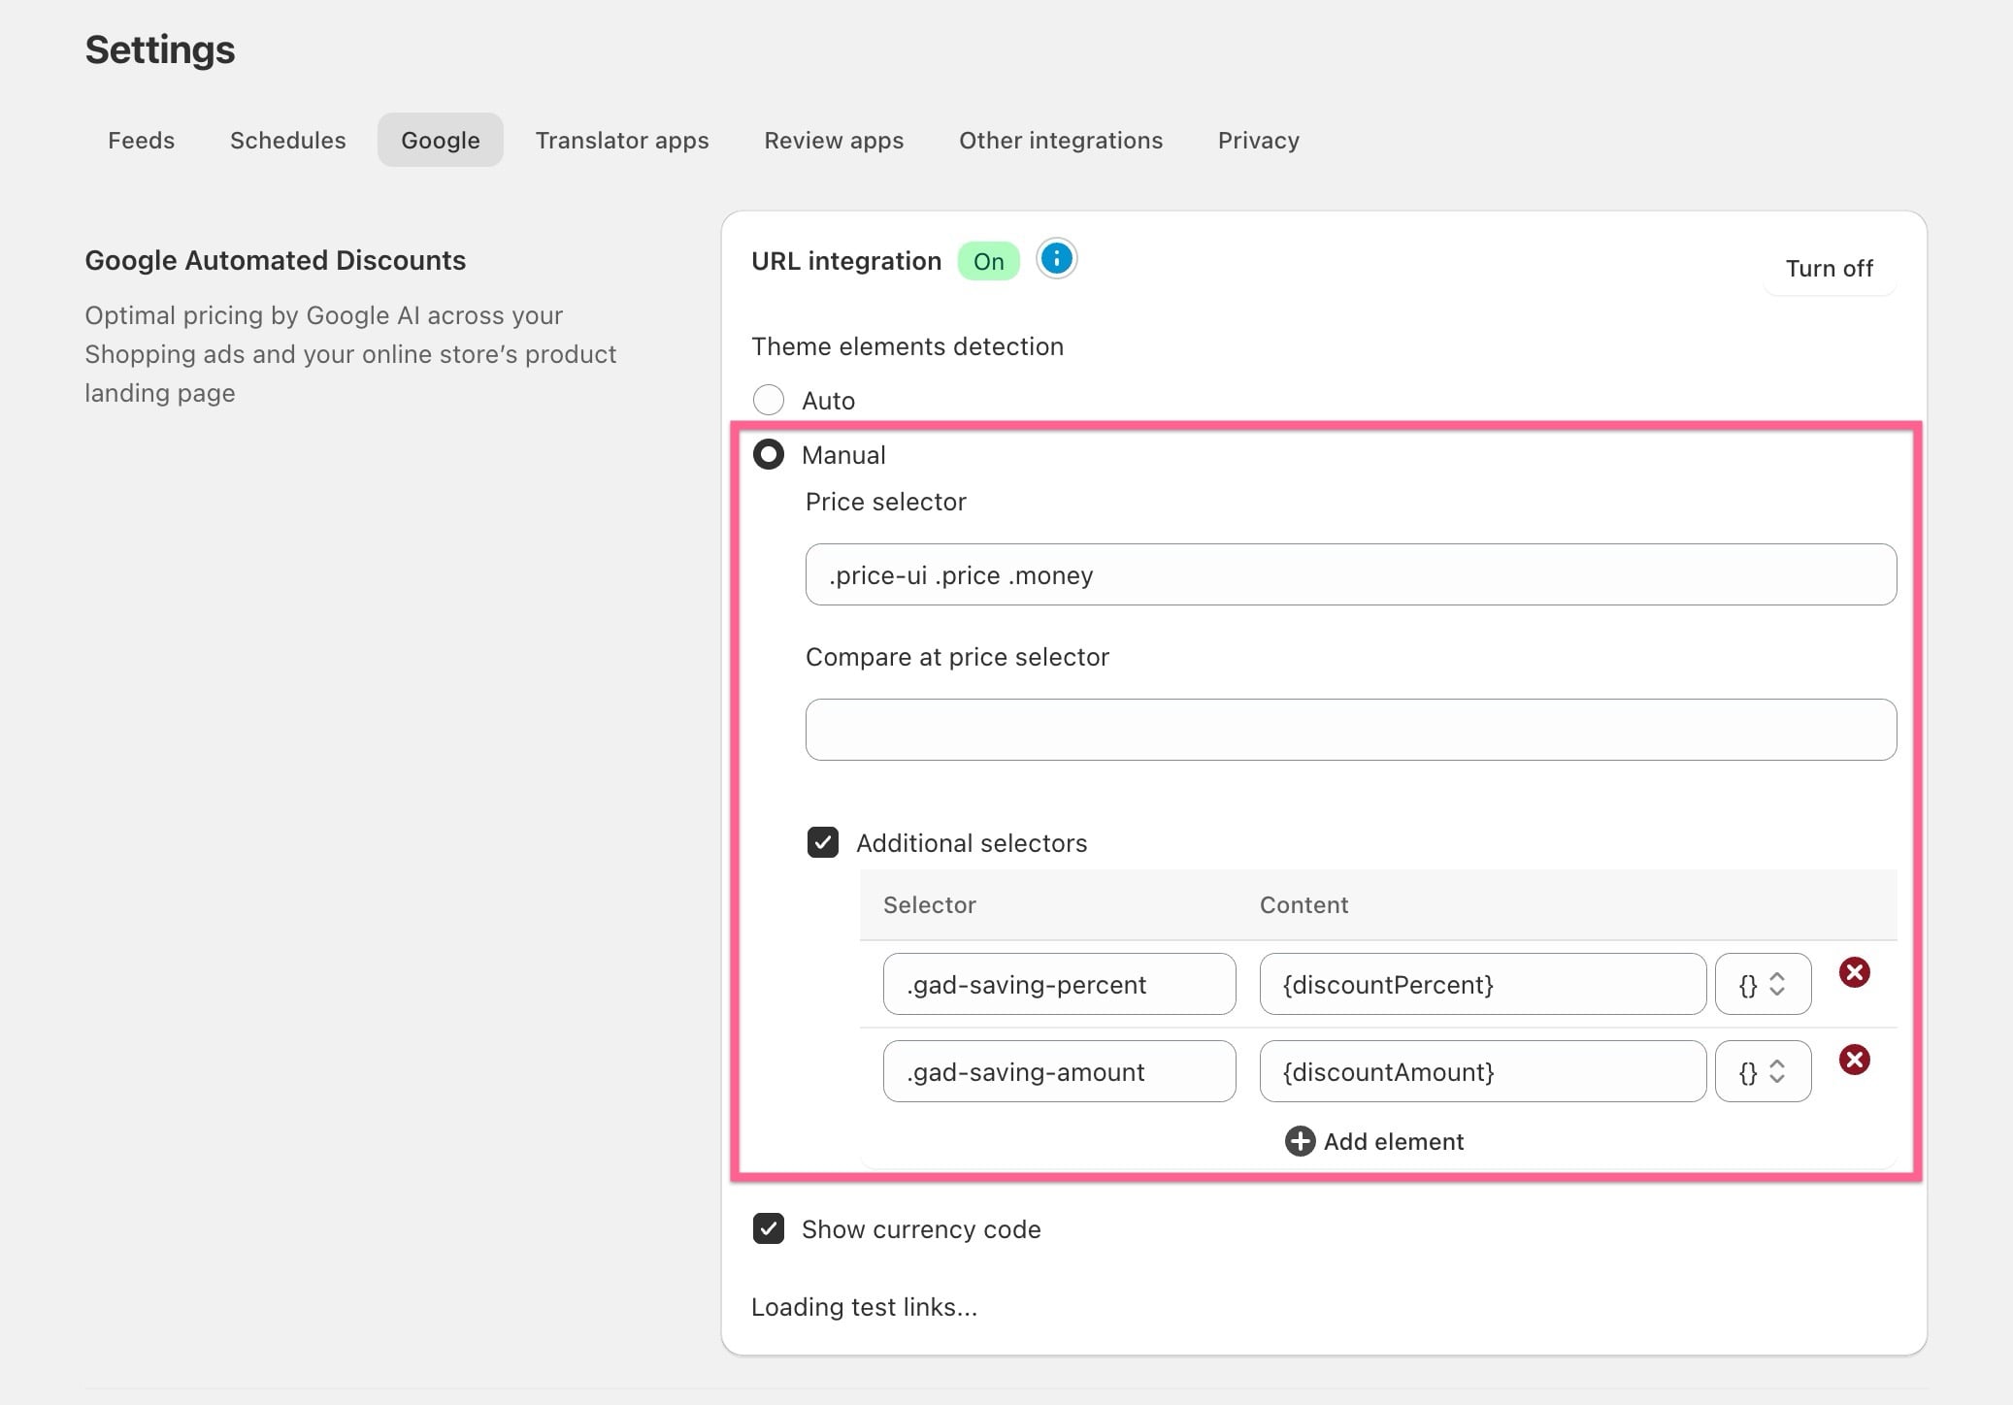The height and width of the screenshot is (1405, 2013).
Task: Select the Manual detection radio button
Action: coord(769,454)
